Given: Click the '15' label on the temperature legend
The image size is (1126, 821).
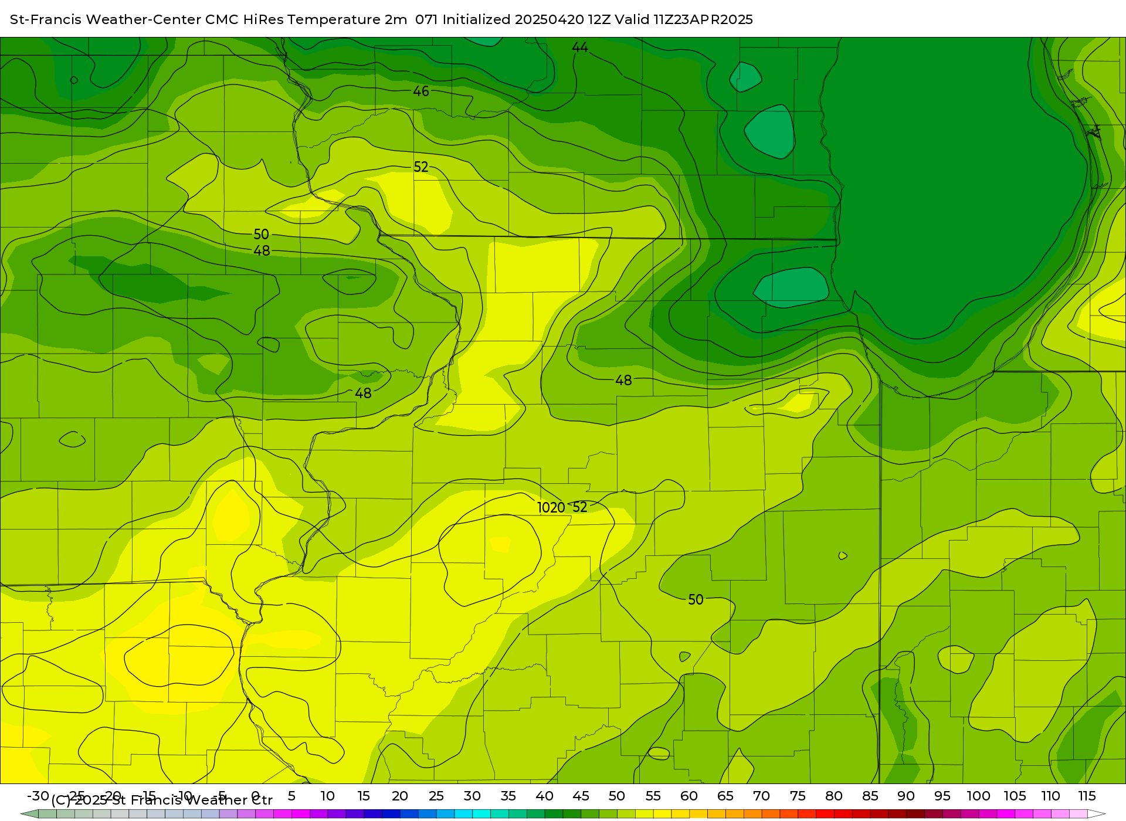Looking at the screenshot, I should click(364, 796).
